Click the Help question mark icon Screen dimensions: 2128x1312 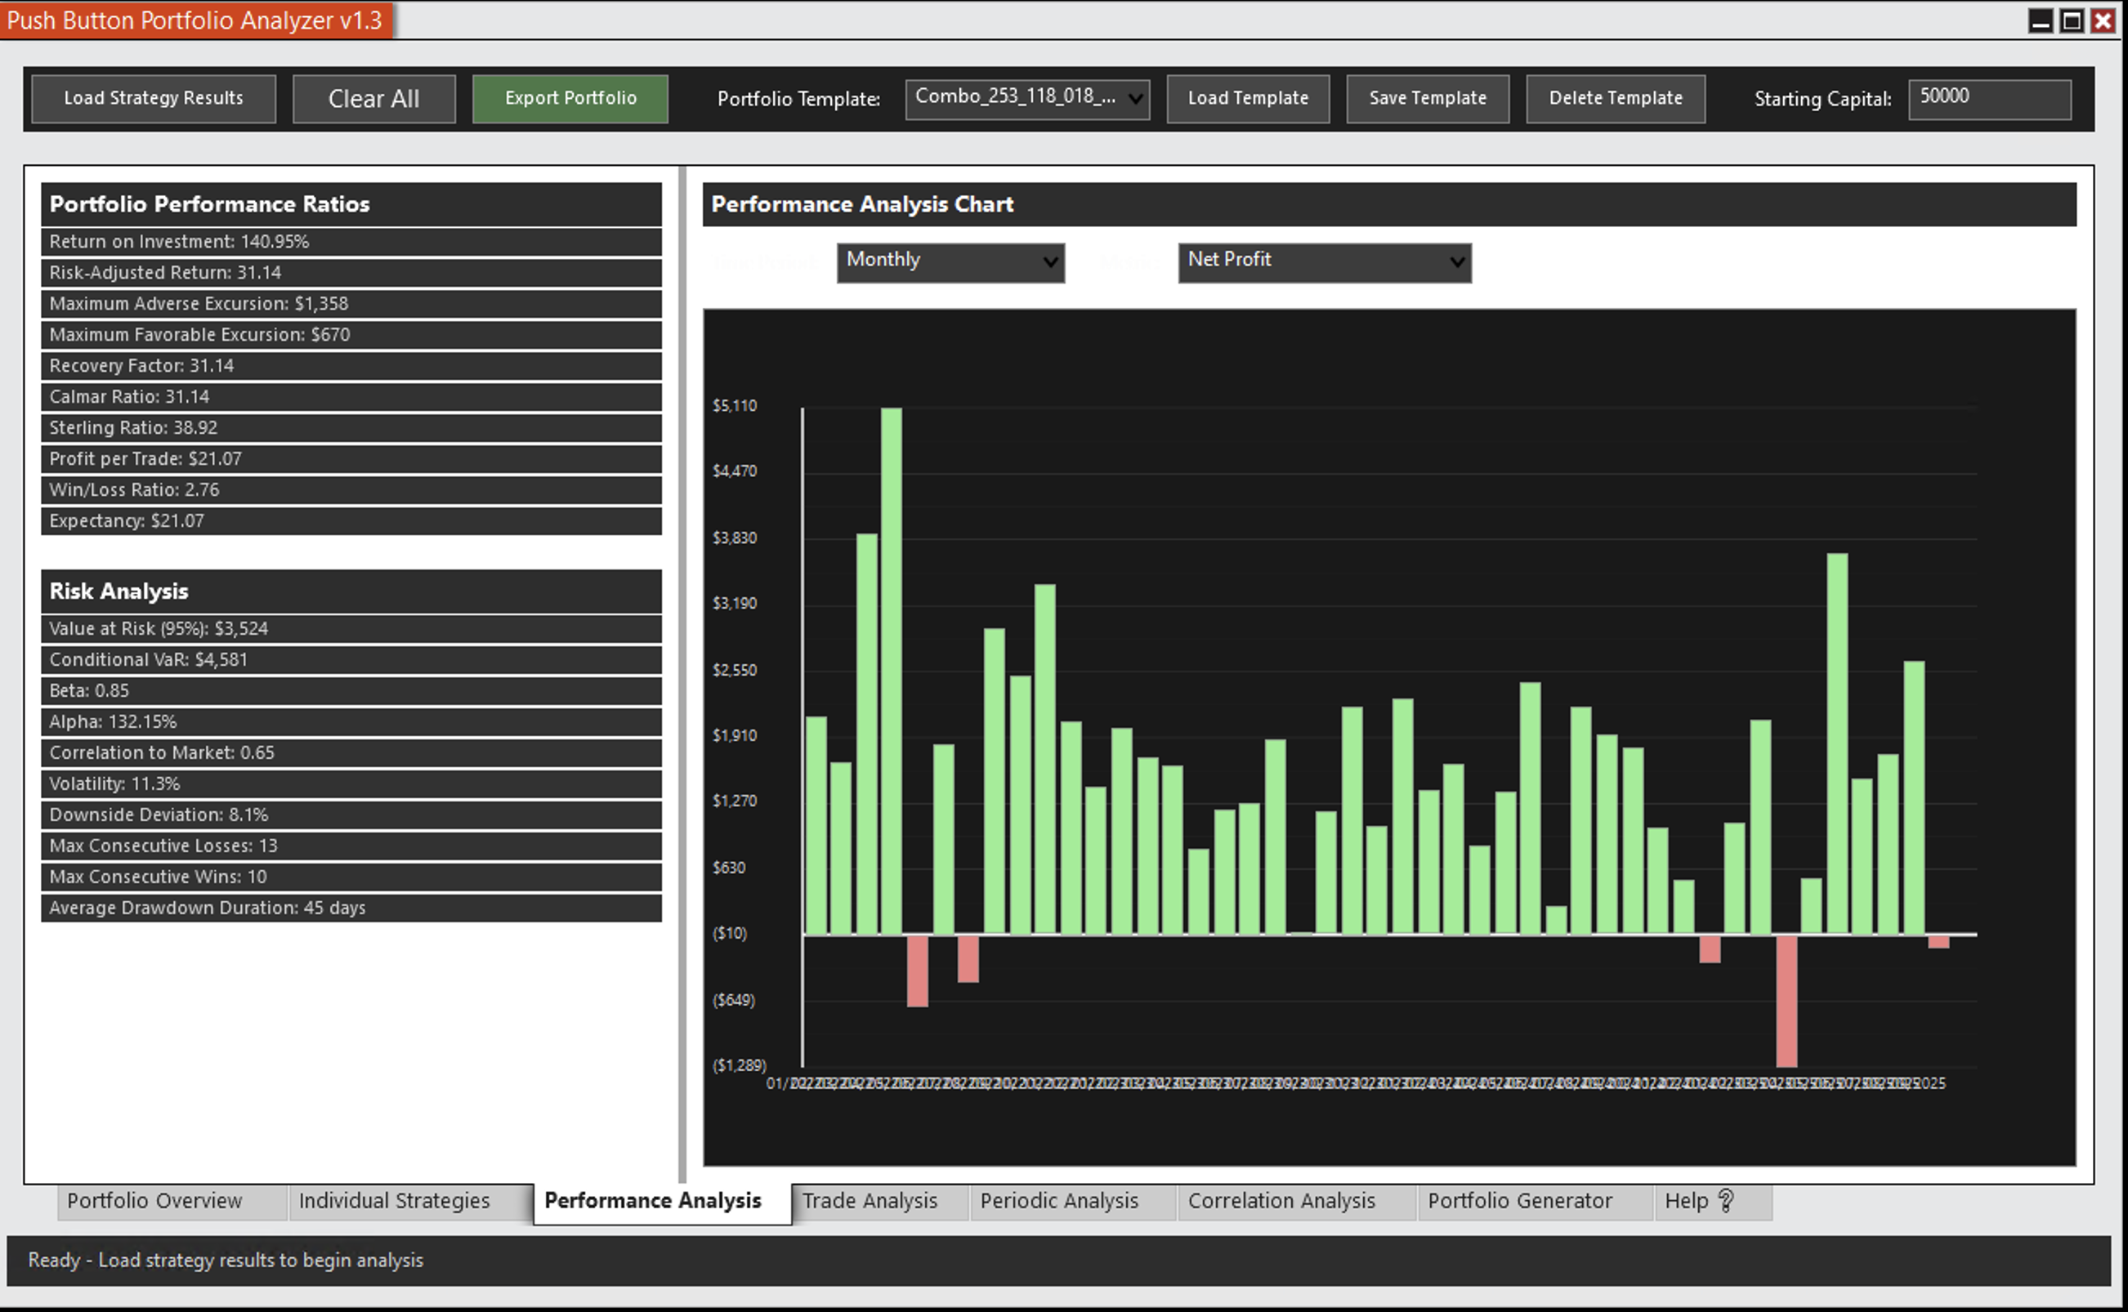[x=1725, y=1200]
